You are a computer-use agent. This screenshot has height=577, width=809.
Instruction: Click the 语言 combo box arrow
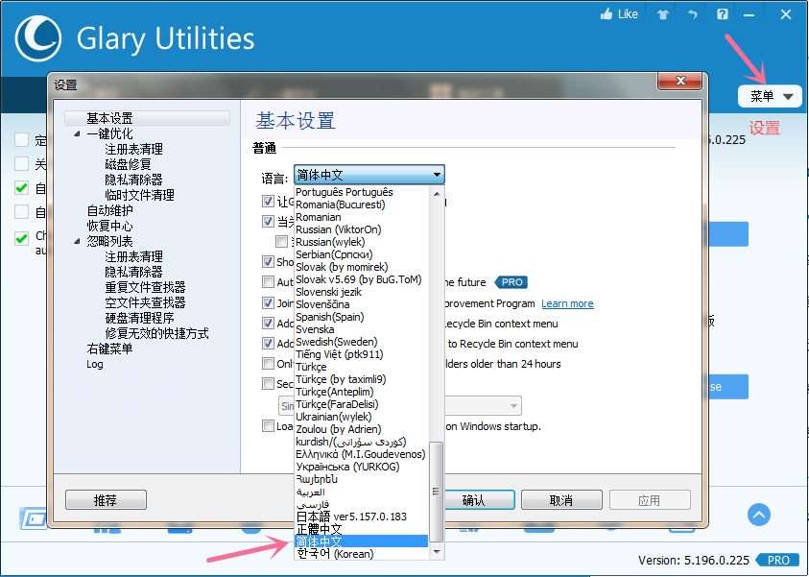(437, 175)
